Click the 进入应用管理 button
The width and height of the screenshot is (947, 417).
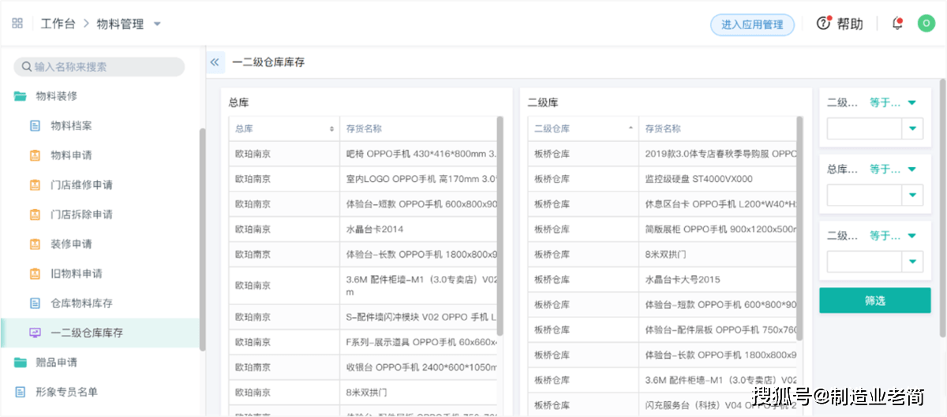coord(752,24)
